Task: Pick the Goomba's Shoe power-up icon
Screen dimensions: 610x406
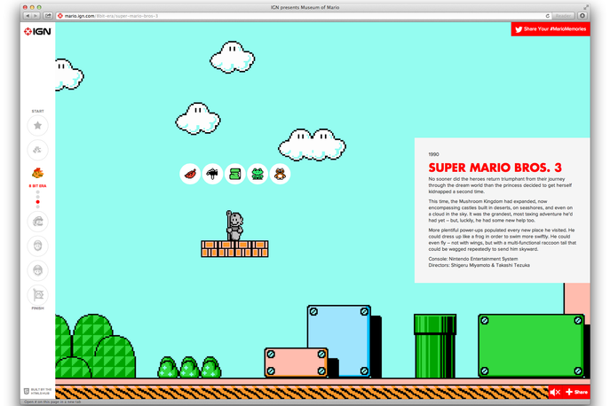Action: click(235, 174)
